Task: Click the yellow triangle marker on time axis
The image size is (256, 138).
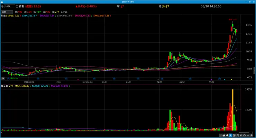Action: point(231,80)
